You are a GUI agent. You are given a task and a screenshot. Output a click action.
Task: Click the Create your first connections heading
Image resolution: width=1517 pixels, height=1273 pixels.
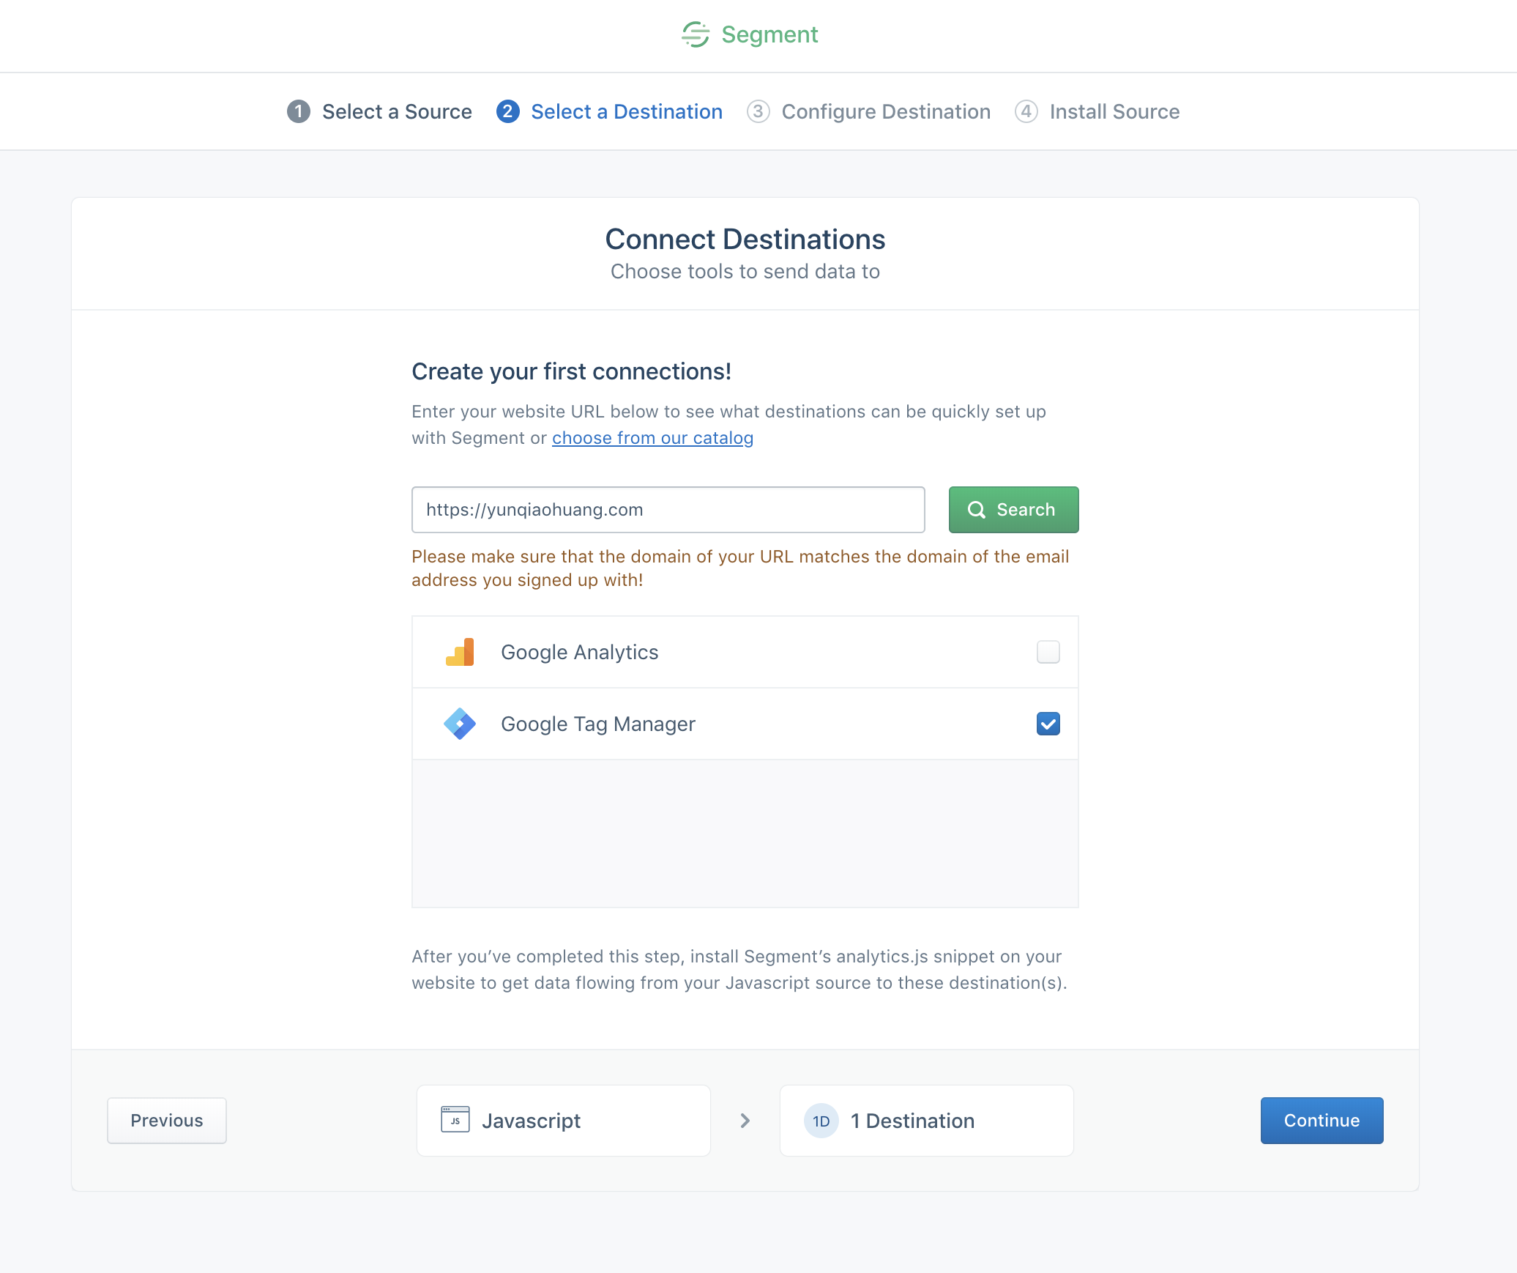[571, 371]
